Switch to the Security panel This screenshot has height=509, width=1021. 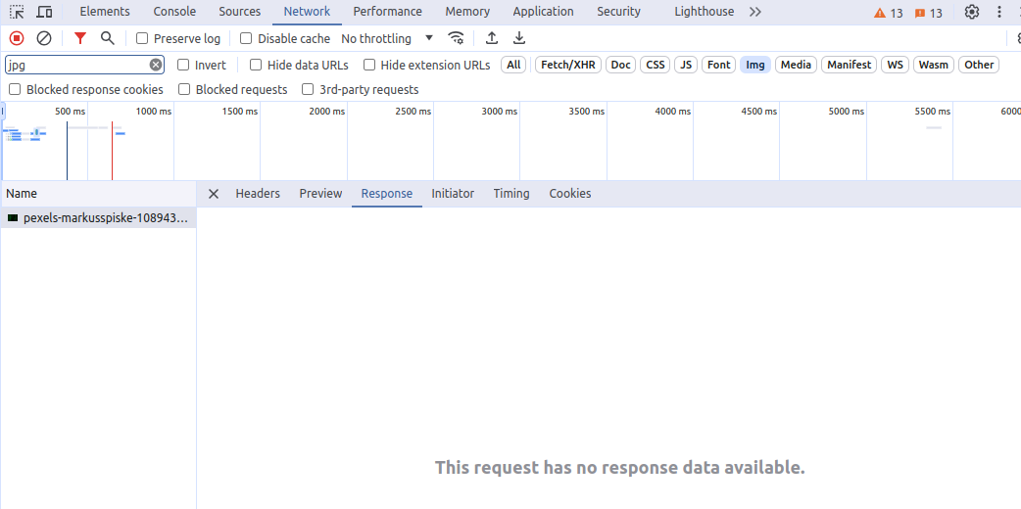(618, 12)
